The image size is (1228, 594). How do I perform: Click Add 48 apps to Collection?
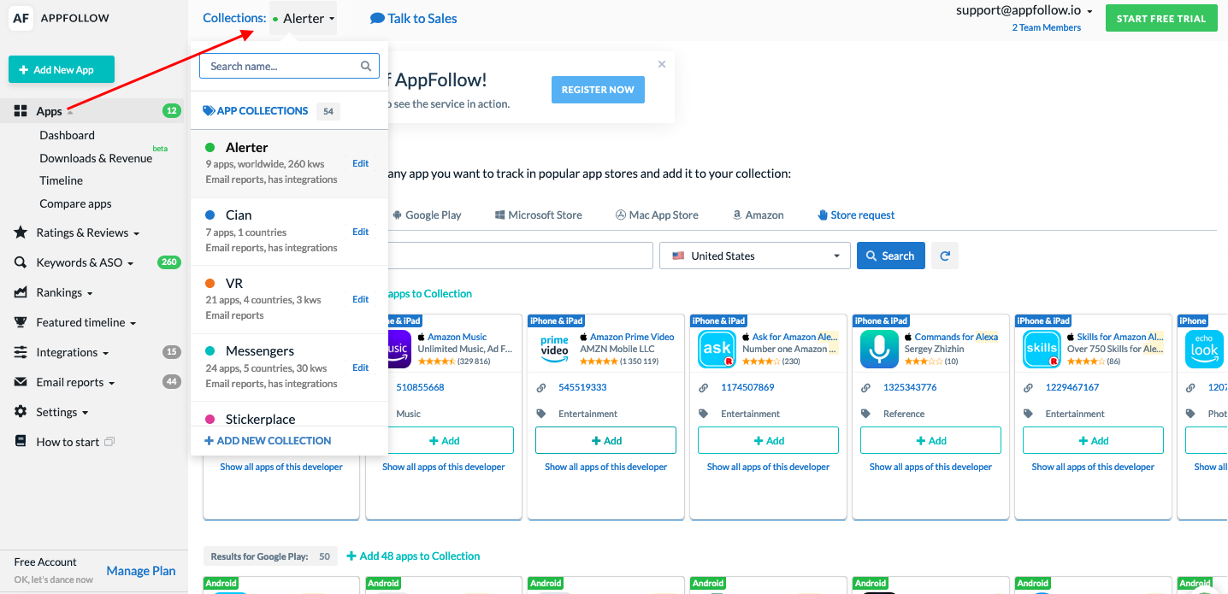point(413,556)
